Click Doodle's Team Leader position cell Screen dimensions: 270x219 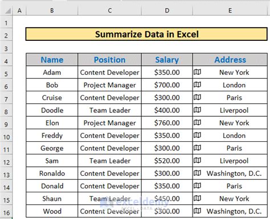[109, 110]
